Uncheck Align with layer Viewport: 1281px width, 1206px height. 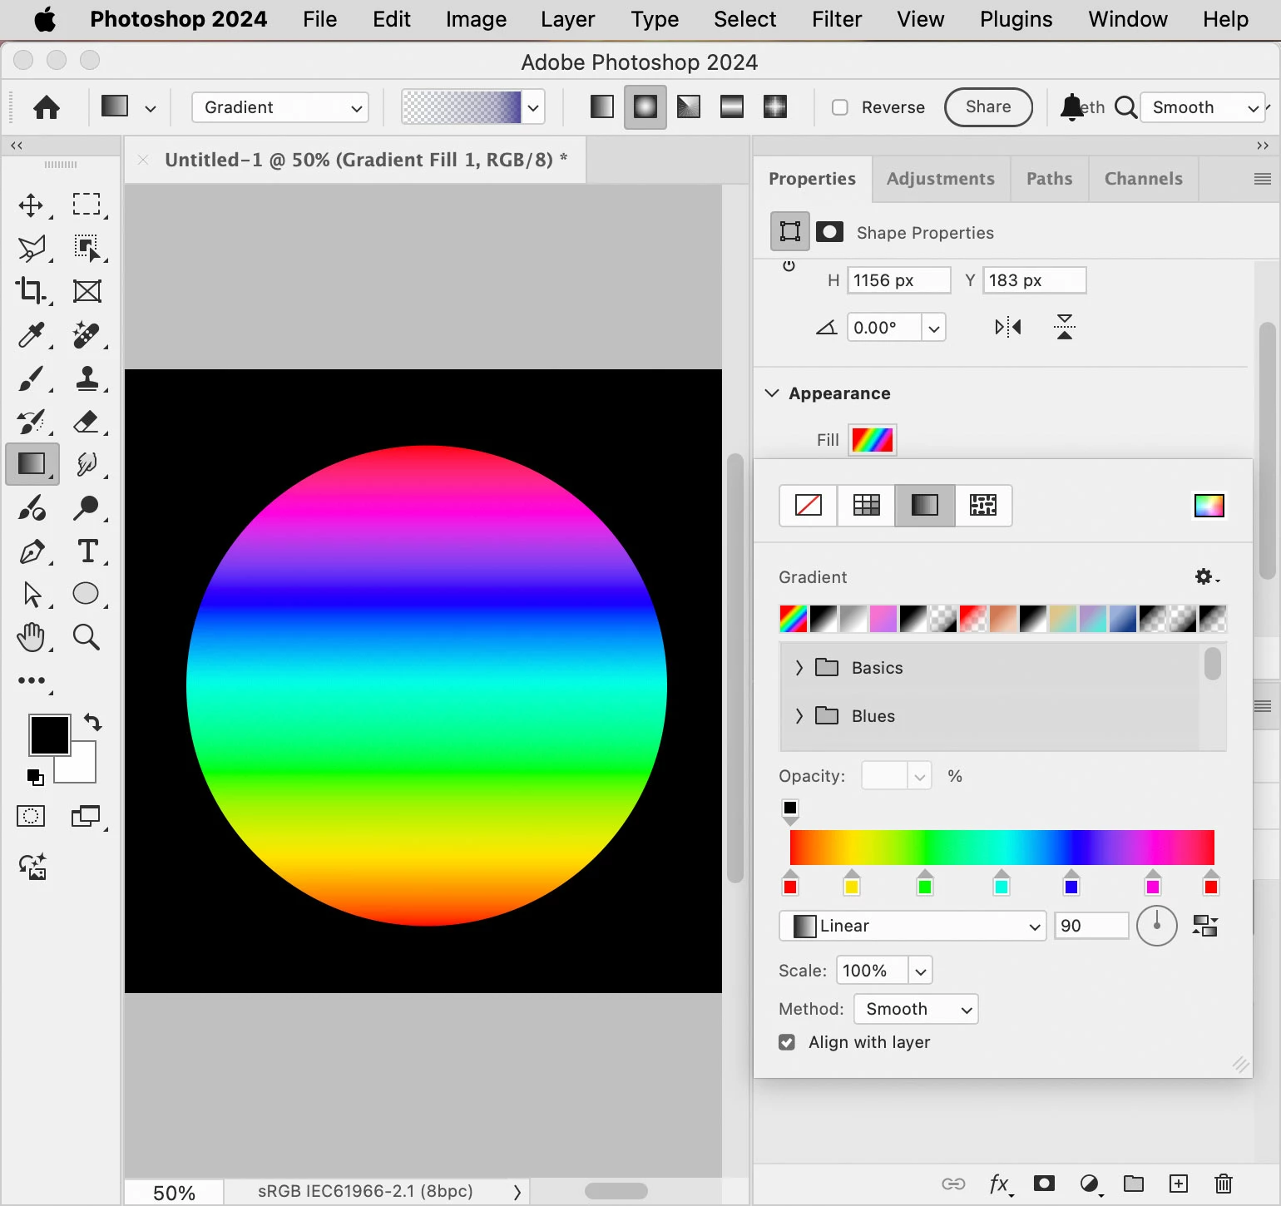(787, 1042)
